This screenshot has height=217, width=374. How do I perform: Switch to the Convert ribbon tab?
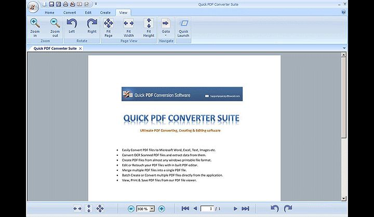(x=70, y=12)
